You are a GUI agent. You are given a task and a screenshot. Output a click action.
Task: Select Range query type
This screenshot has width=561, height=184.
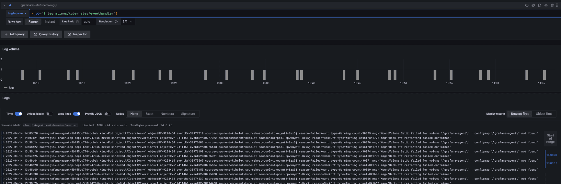(33, 22)
